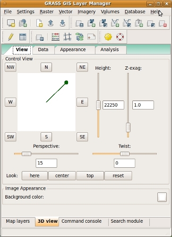172x237 pixels.
Task: Click the Look top button
Action: tap(90, 176)
